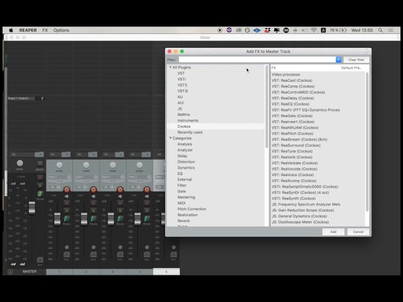Screen dimensions: 403x302
Task: Open Input 1 selector on track 3
Action: tap(113, 177)
